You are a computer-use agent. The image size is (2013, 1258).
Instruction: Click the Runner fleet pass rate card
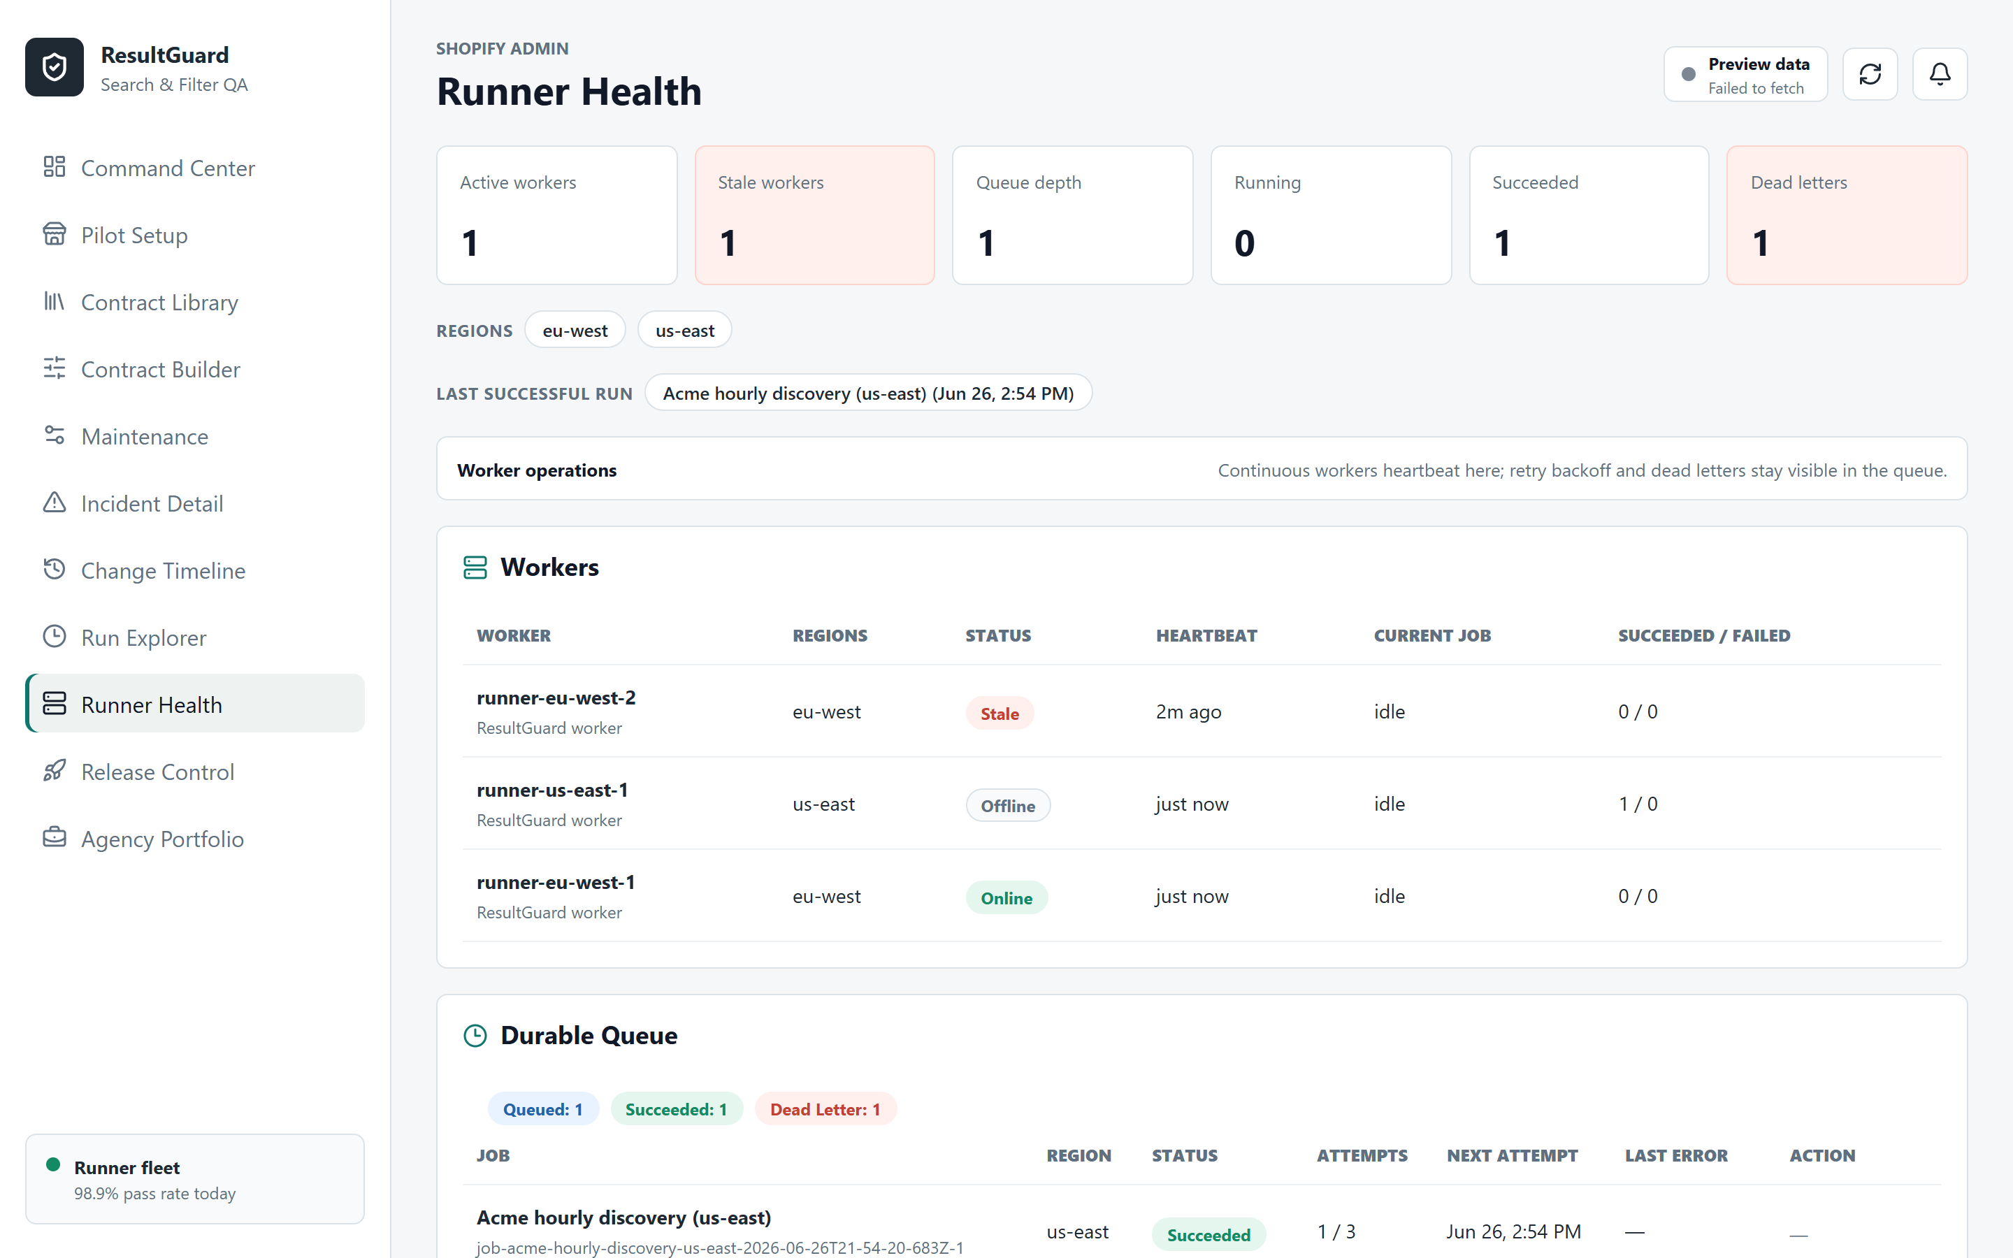point(194,1179)
